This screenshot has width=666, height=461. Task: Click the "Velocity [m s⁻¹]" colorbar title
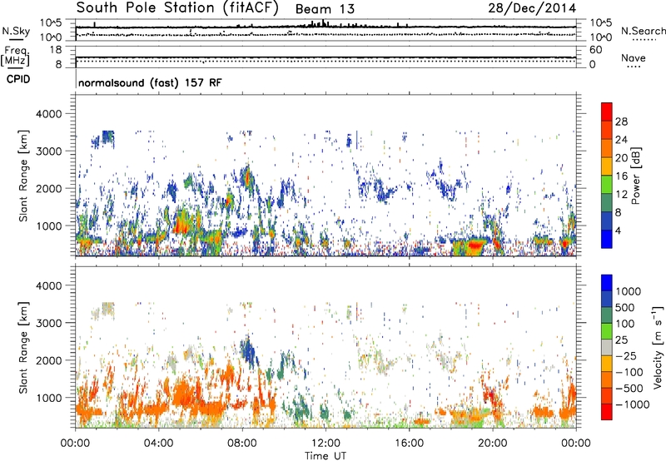(x=658, y=347)
